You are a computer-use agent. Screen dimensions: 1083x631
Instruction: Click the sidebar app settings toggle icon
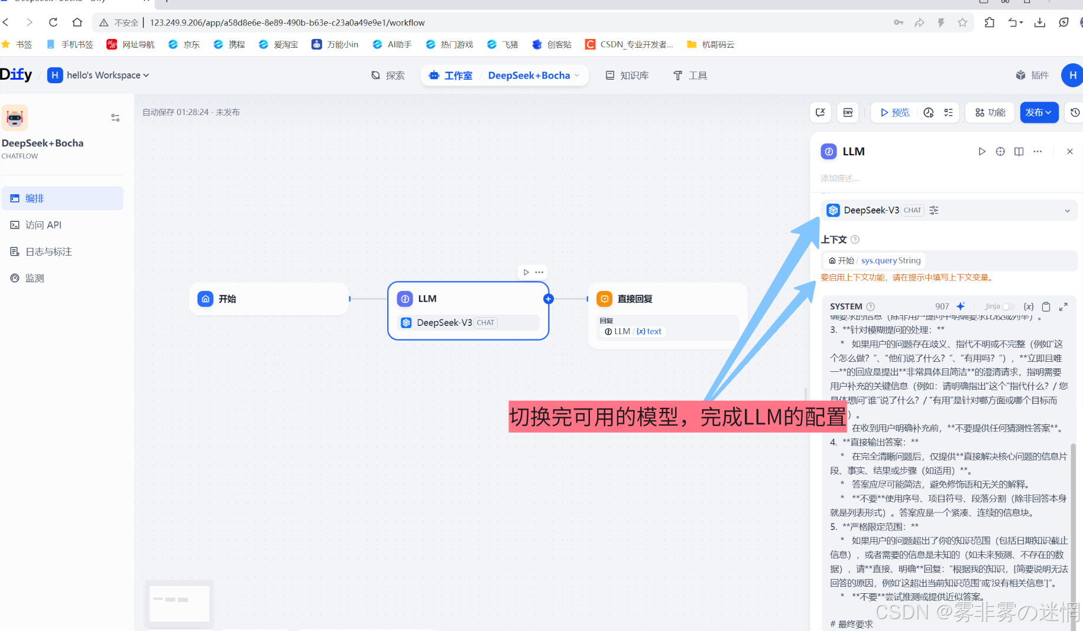115,118
